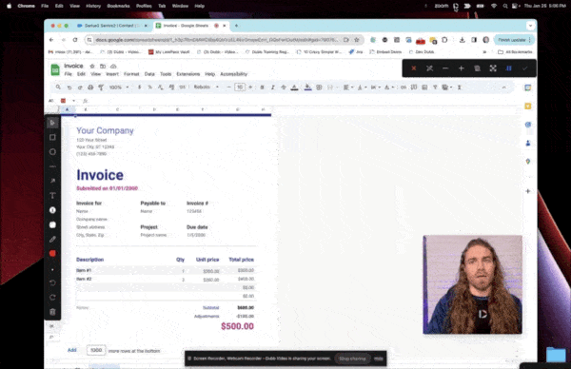Format as percent

pyautogui.click(x=149, y=87)
